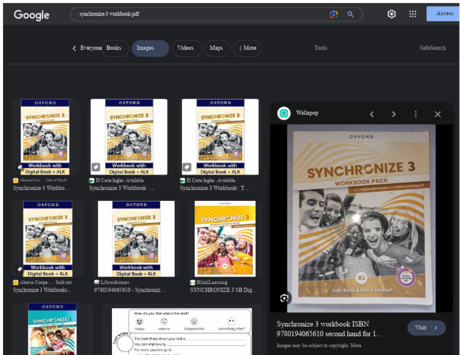Screen dimensions: 460x355
Task: Open the Libroidiomas workbook thumbnail
Action: (136, 238)
